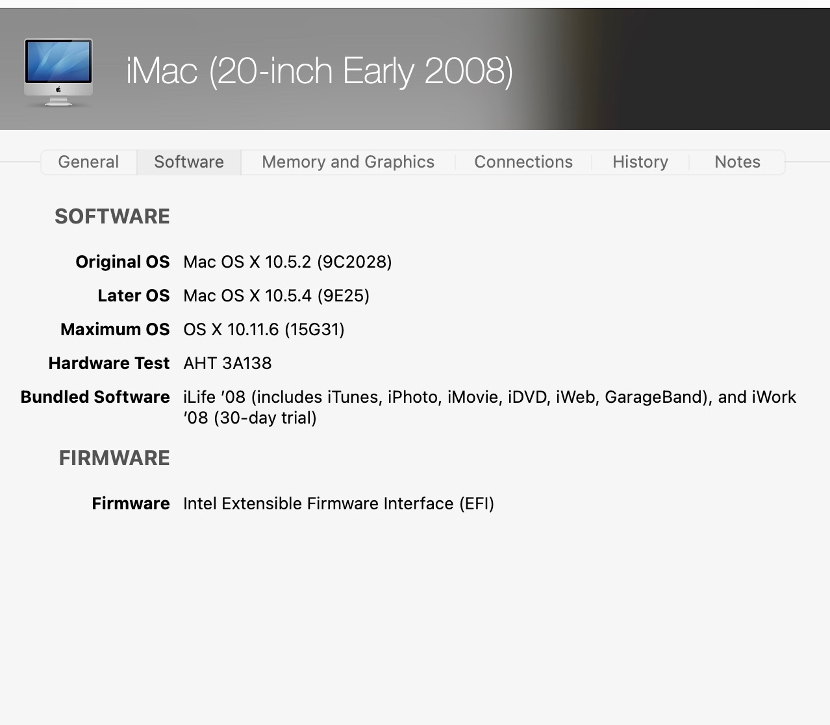Select the SOFTWARE section heading

point(112,216)
